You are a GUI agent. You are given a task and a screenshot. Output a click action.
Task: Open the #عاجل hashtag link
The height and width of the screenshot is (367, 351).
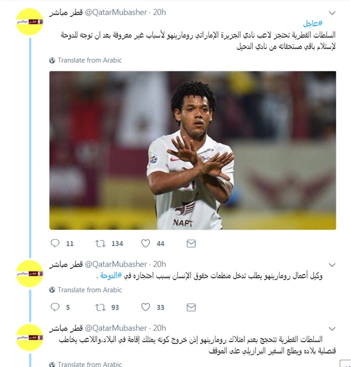(x=313, y=23)
